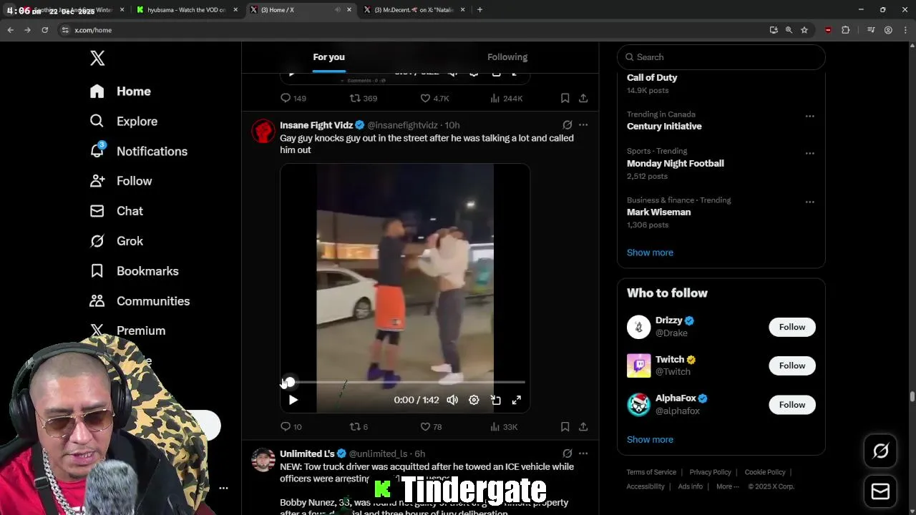Screen dimensions: 916x515
Task: Like the Insane Fight Vidz post
Action: pos(431,427)
